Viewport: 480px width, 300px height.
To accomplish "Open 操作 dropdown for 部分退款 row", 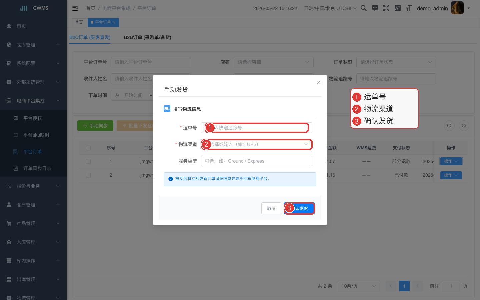I will click(451, 161).
